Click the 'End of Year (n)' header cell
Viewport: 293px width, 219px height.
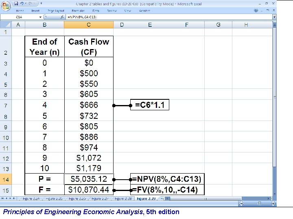[44, 47]
